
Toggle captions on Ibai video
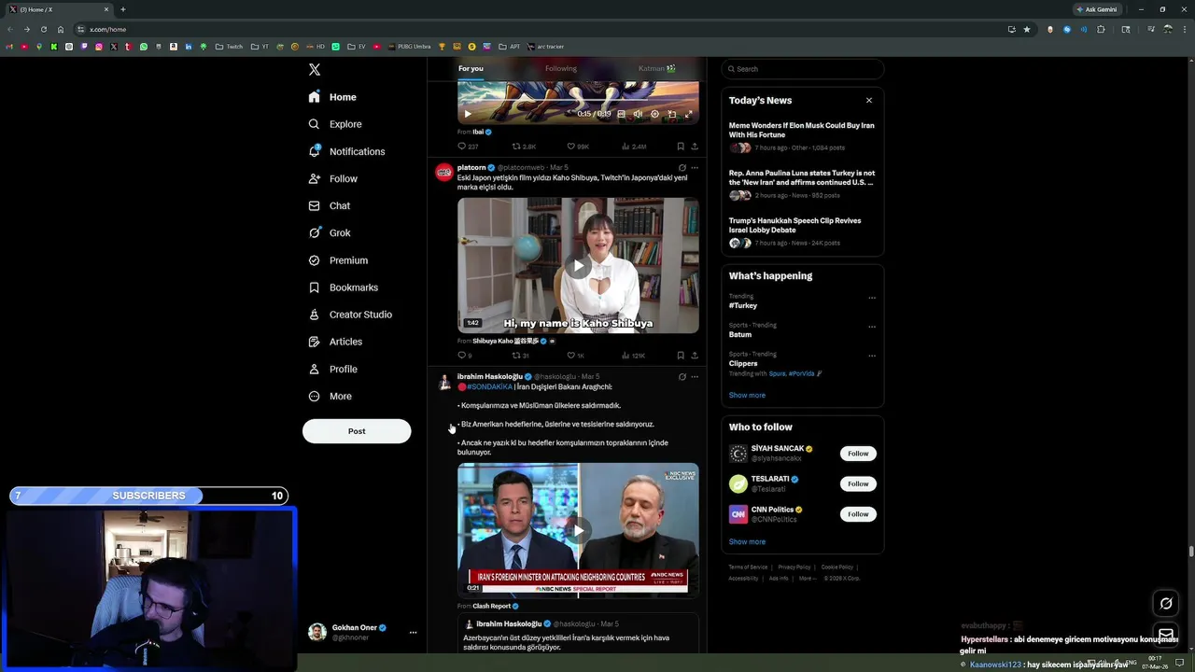click(x=622, y=114)
